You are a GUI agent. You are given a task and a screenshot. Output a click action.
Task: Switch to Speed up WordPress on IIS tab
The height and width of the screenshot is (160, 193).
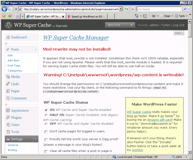point(87,17)
